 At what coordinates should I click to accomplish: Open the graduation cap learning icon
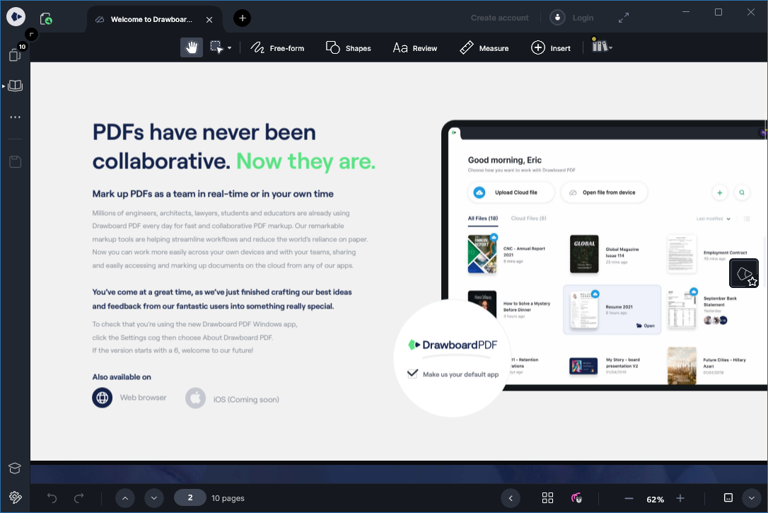tap(15, 468)
